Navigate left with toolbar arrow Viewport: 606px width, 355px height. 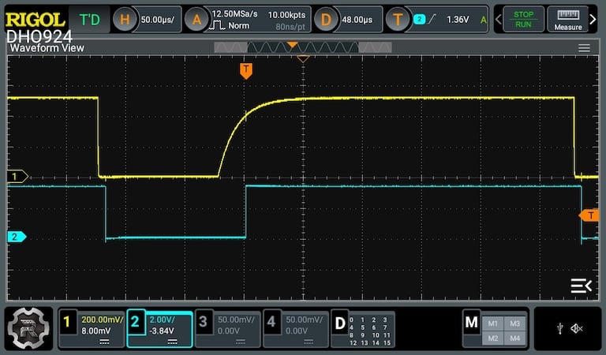tap(499, 19)
